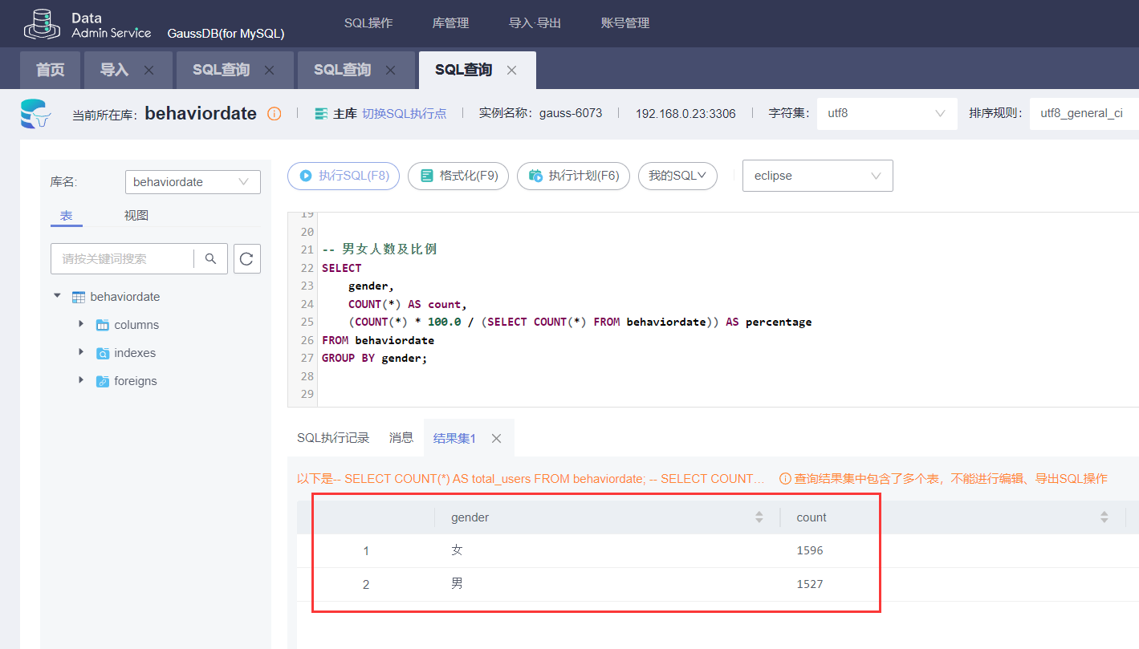Sort the gender column using arrows
Screen dimensions: 1139x649
tap(759, 517)
